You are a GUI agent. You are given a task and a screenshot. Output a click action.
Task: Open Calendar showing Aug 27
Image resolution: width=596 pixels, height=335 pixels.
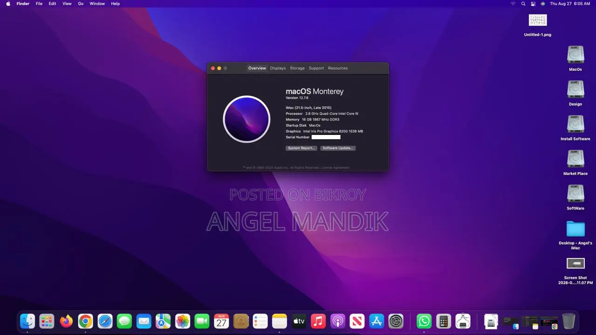tap(221, 321)
